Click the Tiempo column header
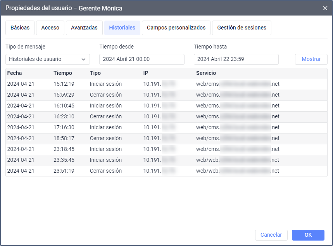Image resolution: width=333 pixels, height=246 pixels. [x=63, y=73]
